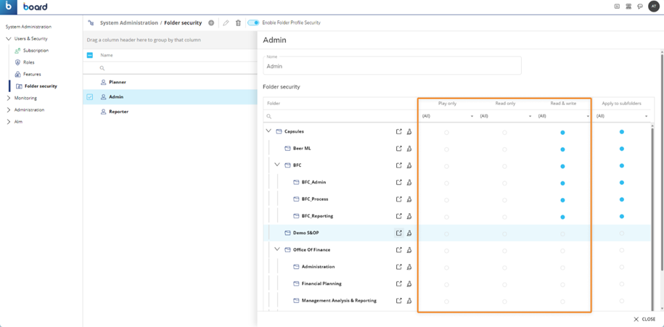Click the bell-like icon for Demo S&OP row
The image size is (664, 327).
click(409, 233)
